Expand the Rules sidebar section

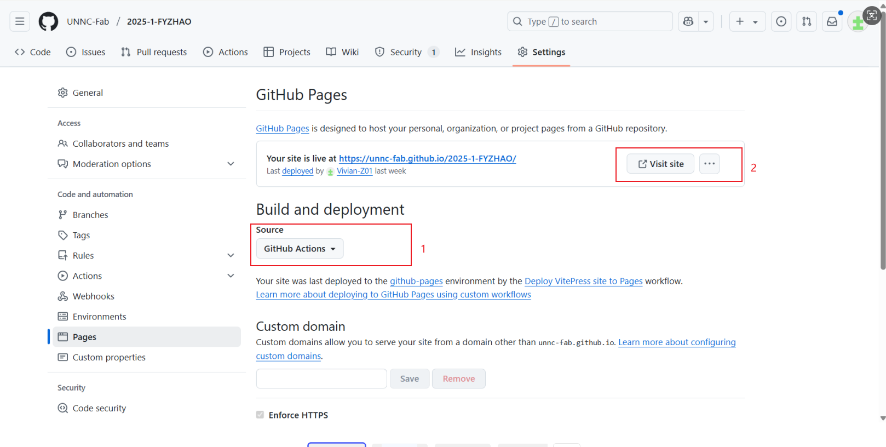click(231, 255)
